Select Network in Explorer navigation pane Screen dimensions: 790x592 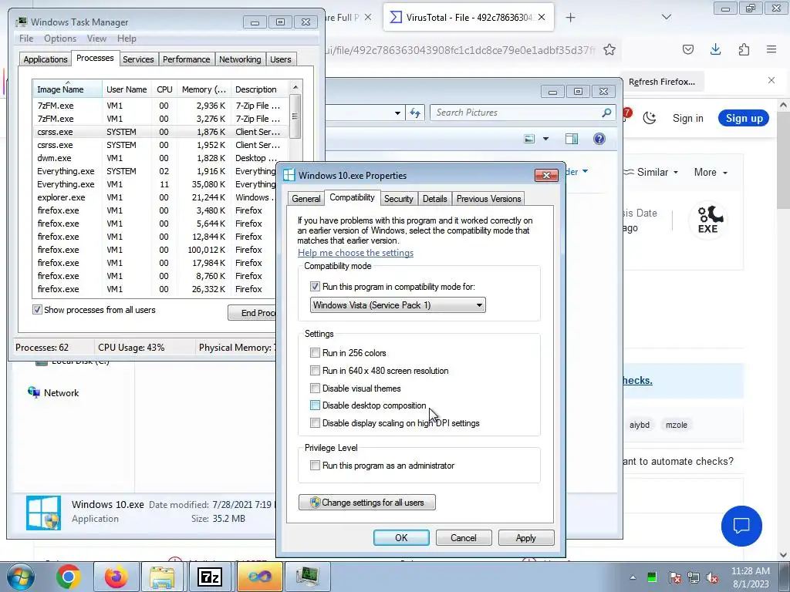(61, 392)
